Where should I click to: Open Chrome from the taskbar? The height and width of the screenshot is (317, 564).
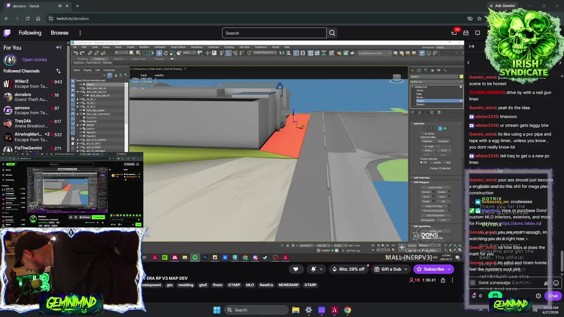tap(348, 310)
